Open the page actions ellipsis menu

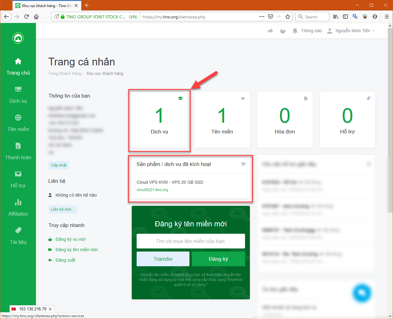pos(262,17)
